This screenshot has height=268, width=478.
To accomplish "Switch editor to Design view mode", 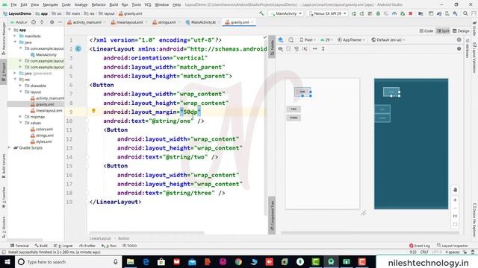I will [461, 31].
